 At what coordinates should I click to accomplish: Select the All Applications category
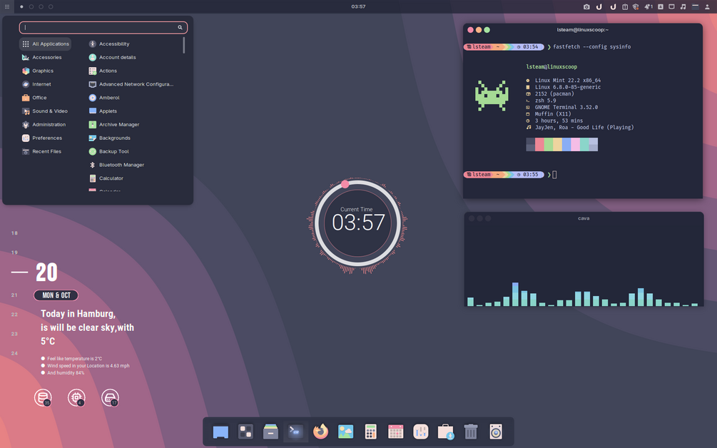(45, 44)
